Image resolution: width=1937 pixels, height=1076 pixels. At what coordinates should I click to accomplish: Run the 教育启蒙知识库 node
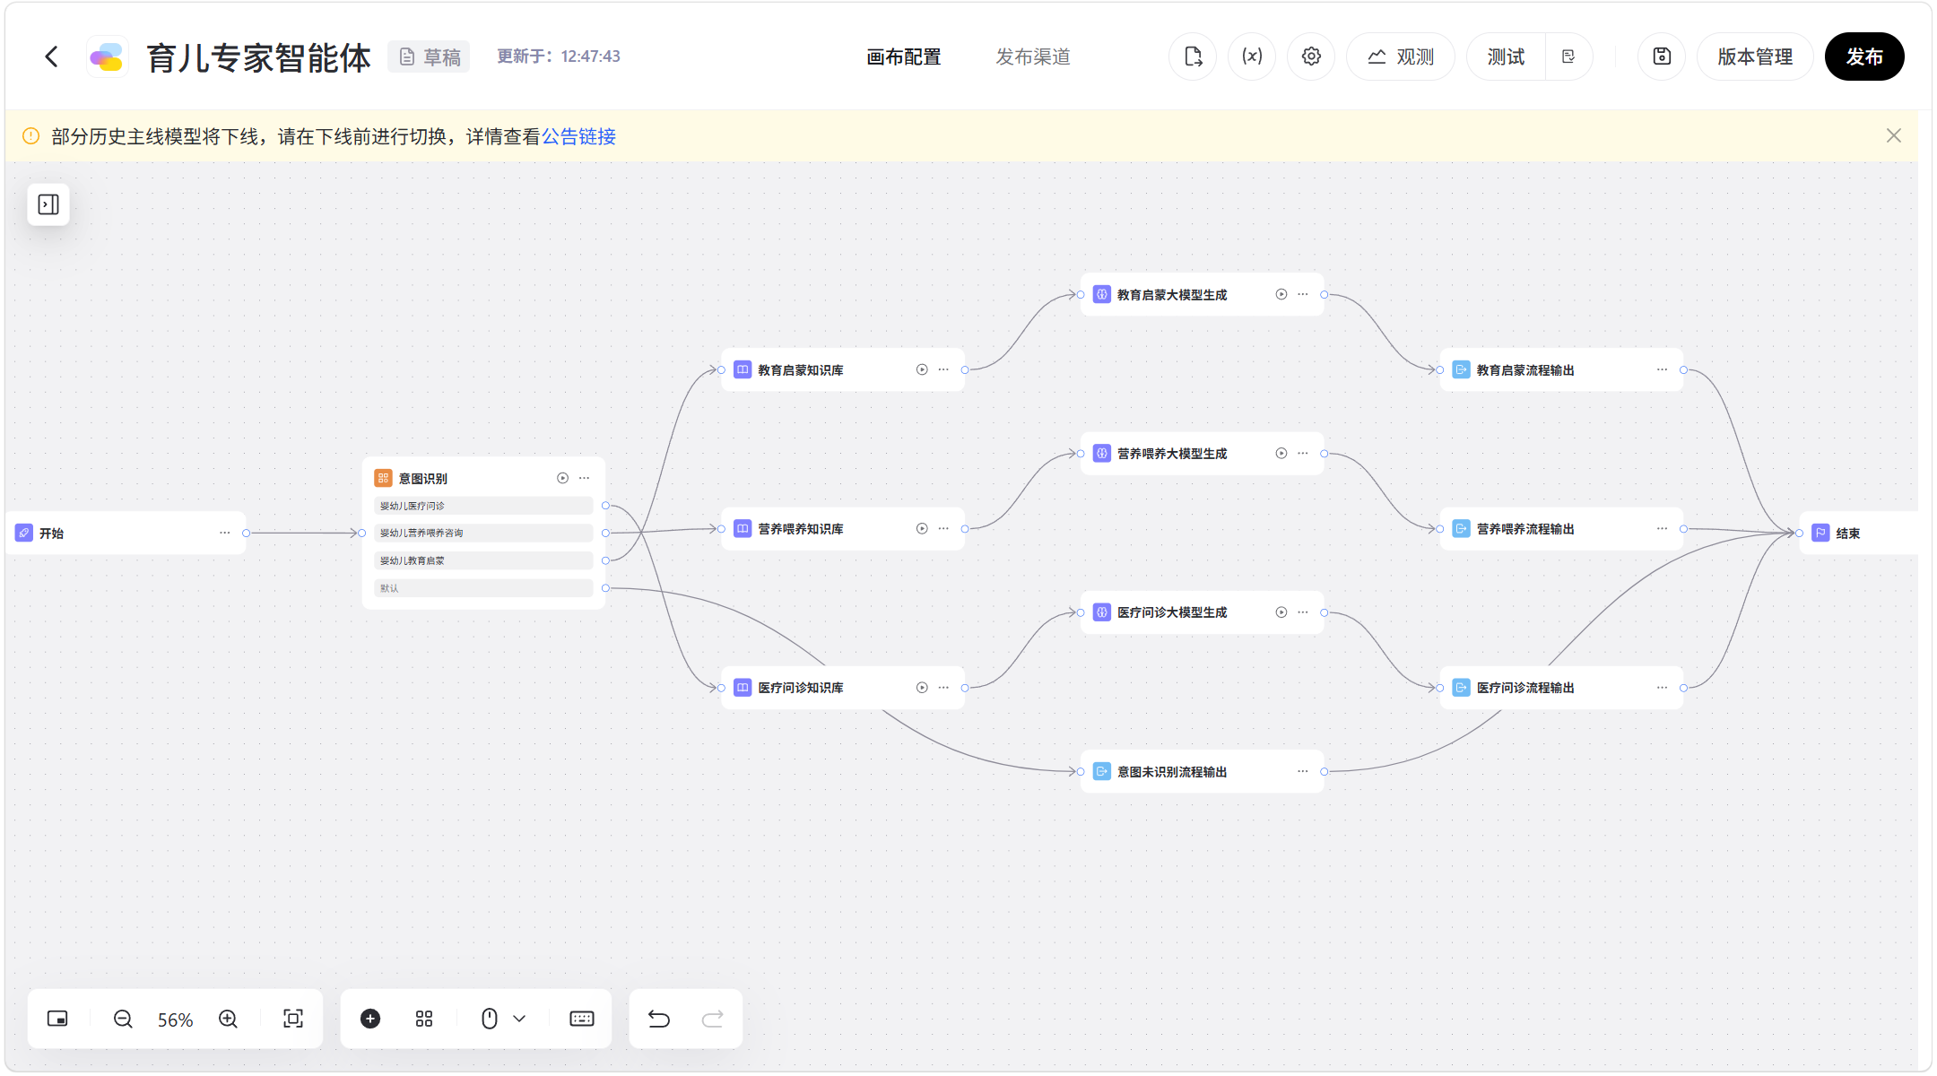click(x=922, y=369)
